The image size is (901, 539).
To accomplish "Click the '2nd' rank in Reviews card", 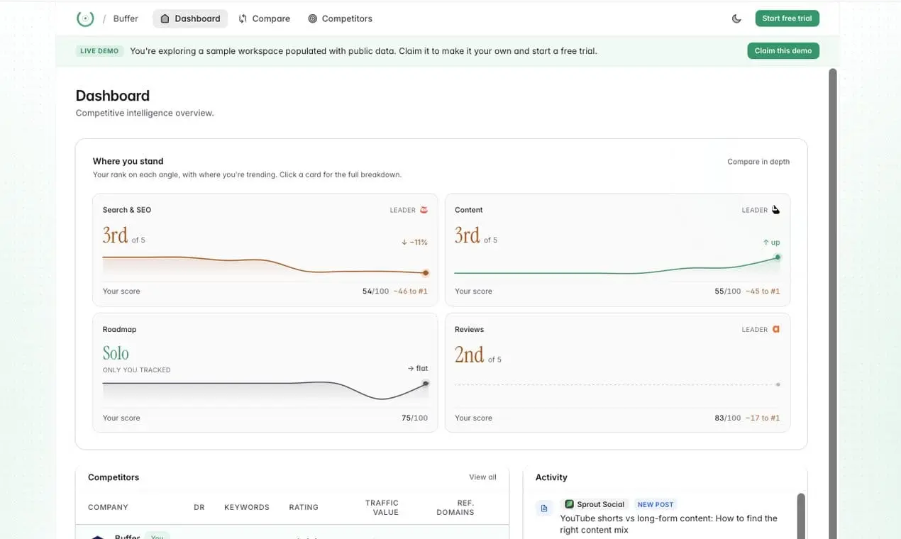I will pyautogui.click(x=469, y=354).
